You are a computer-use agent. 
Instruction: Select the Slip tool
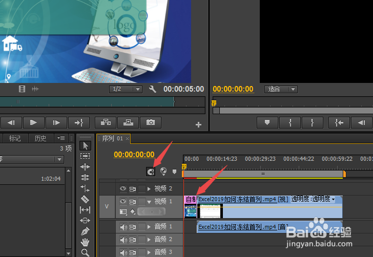85,210
